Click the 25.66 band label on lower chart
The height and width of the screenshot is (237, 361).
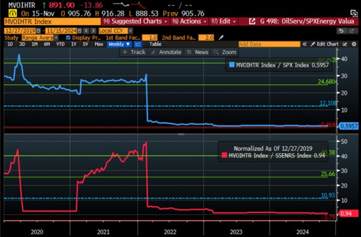click(328, 174)
